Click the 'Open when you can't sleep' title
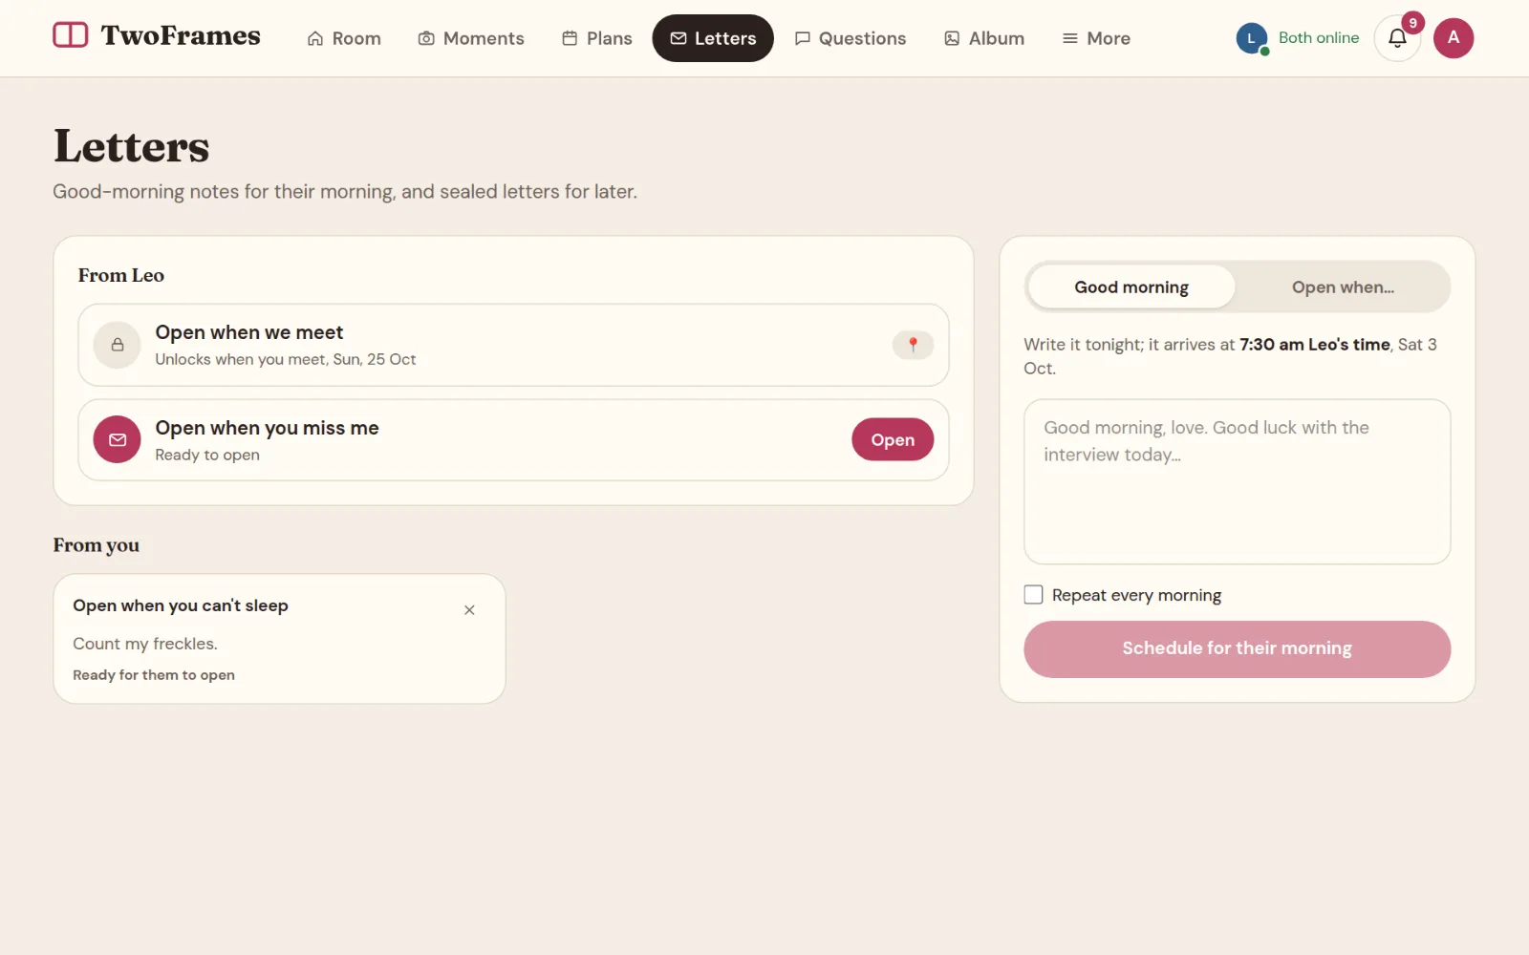This screenshot has width=1529, height=955. click(x=181, y=605)
